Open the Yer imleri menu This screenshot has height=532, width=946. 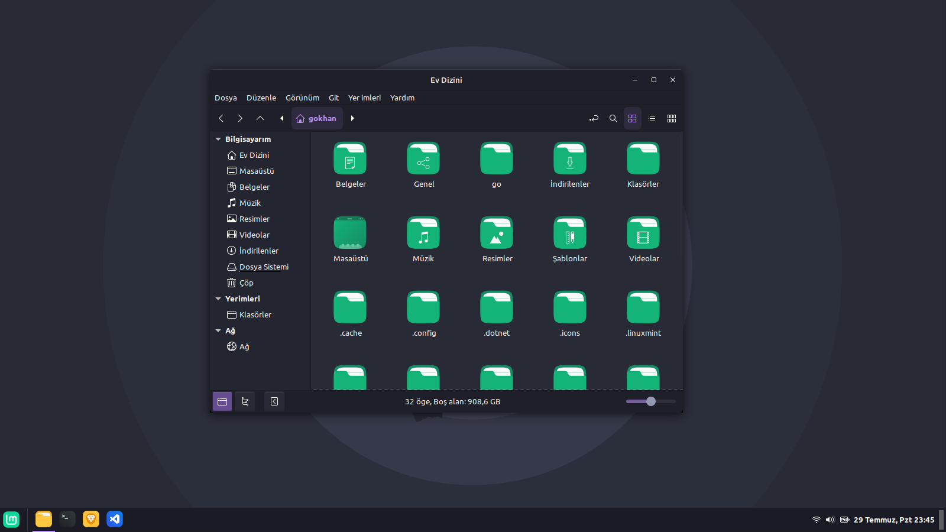pos(364,98)
